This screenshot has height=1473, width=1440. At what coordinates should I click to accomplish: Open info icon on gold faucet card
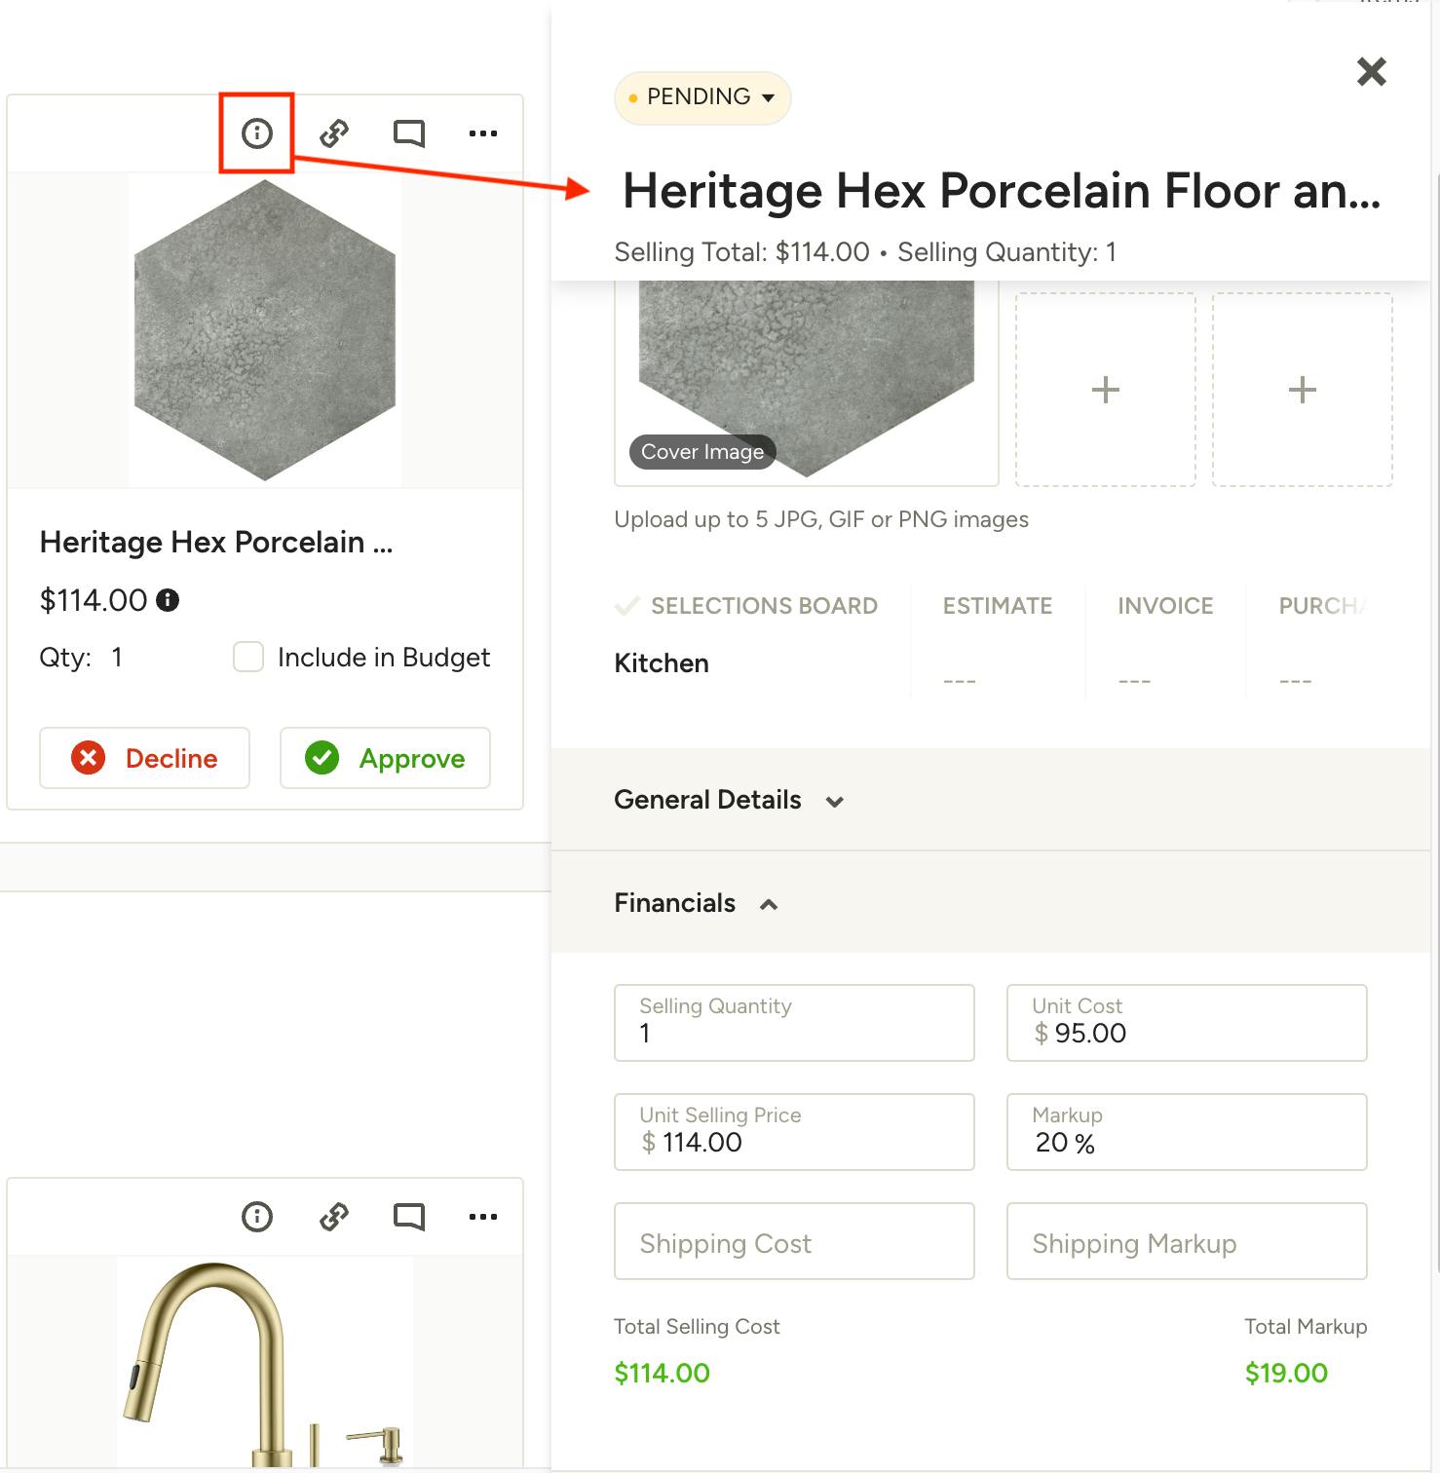tap(257, 1217)
